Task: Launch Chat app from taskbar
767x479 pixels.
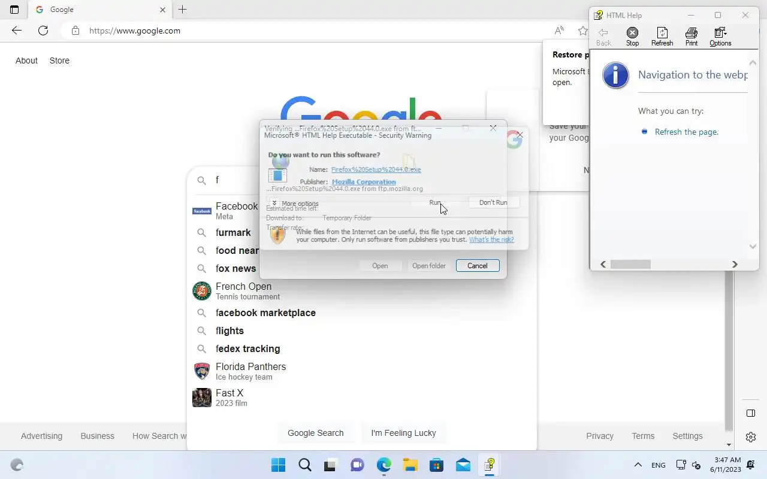Action: [x=358, y=465]
